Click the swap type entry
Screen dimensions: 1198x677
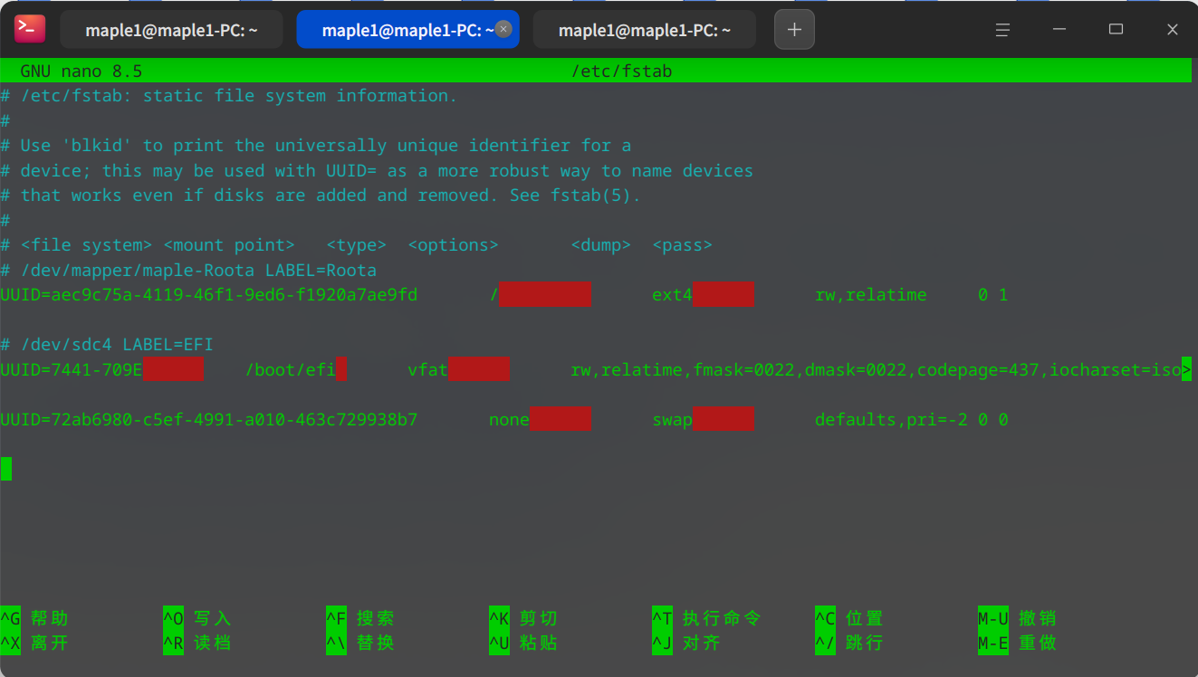point(672,419)
